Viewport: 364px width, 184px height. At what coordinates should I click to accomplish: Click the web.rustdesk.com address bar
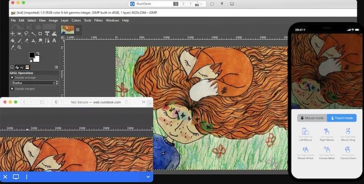[97, 102]
